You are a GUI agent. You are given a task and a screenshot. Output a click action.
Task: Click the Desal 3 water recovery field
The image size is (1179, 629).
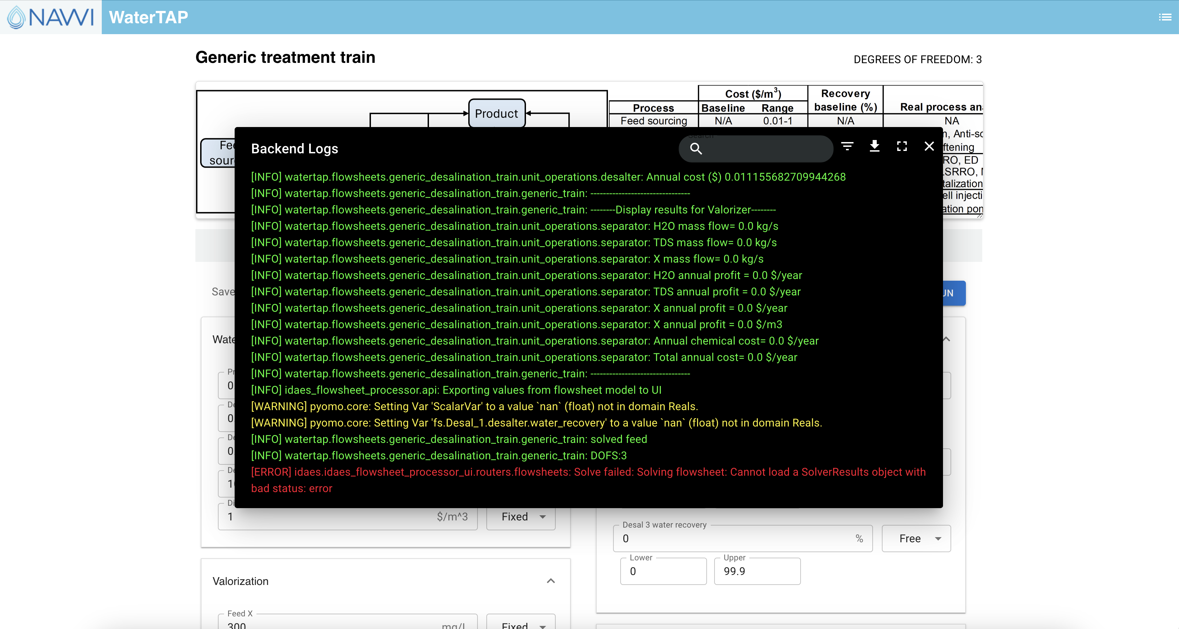tap(743, 539)
